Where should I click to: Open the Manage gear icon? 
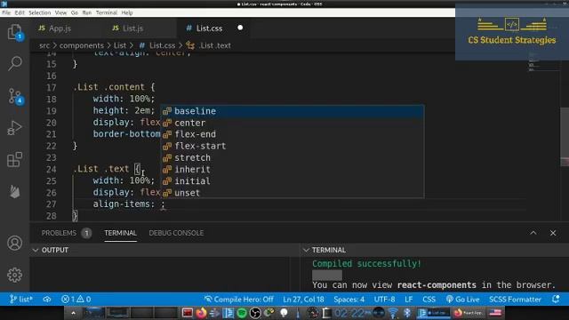(15, 275)
